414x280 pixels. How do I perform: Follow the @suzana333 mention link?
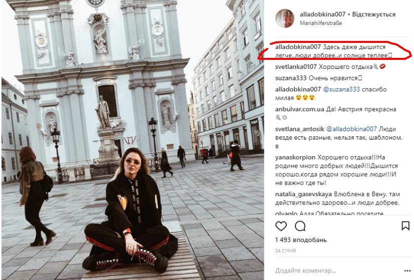click(x=341, y=89)
